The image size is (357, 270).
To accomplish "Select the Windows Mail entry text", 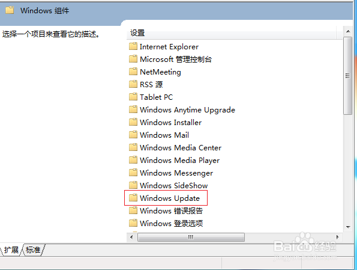I will [x=164, y=135].
